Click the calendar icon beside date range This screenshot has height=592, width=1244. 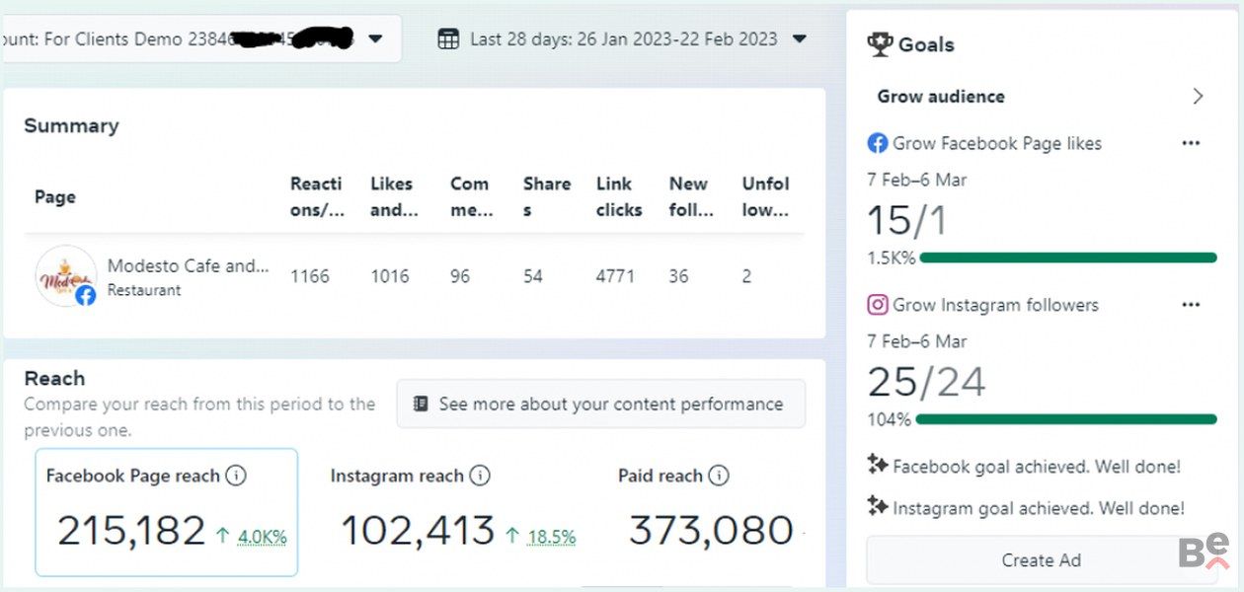(x=448, y=39)
